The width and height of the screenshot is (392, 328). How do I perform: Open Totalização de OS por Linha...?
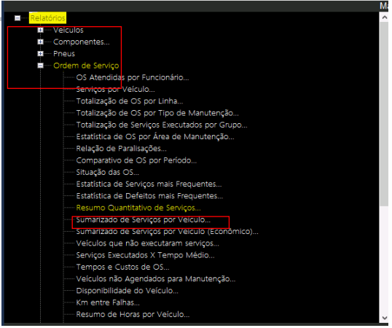point(130,101)
